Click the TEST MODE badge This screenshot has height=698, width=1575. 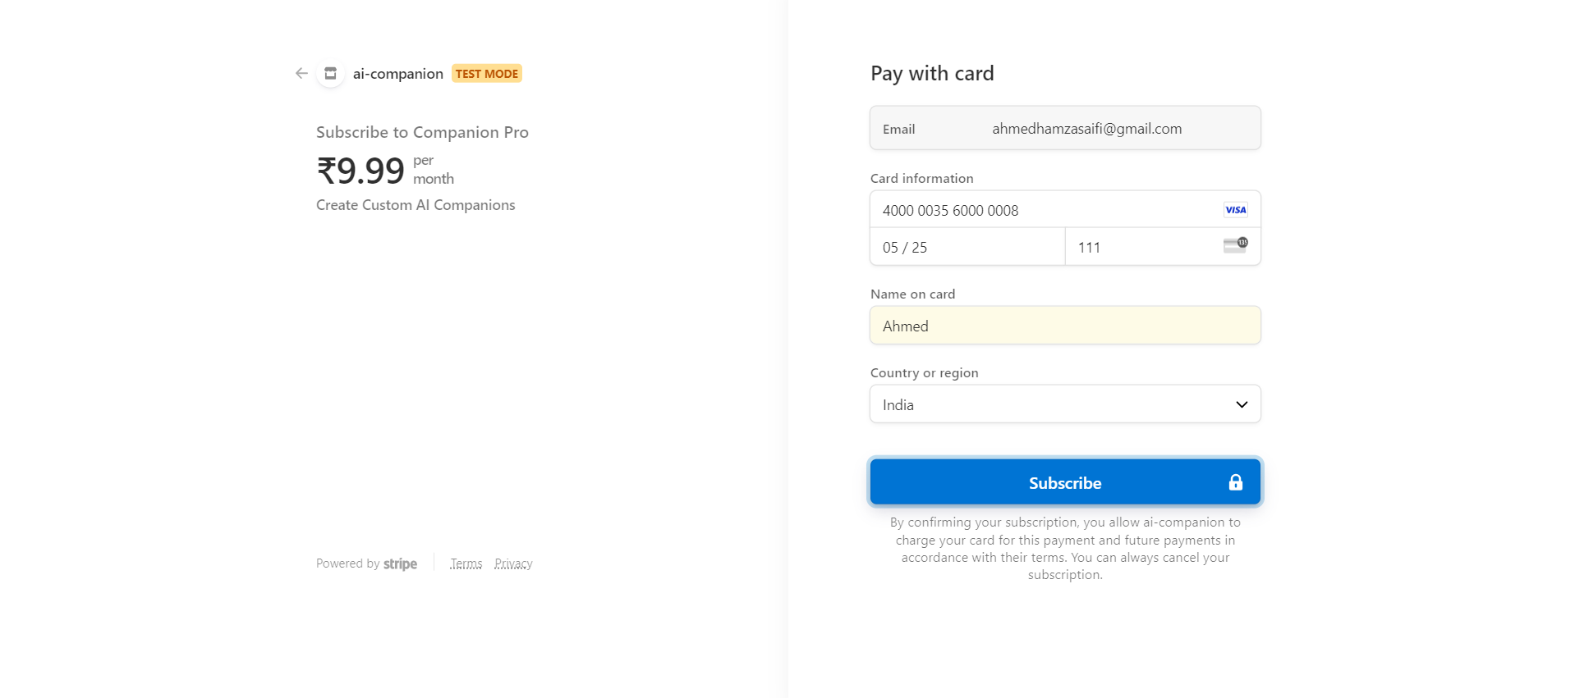point(486,73)
